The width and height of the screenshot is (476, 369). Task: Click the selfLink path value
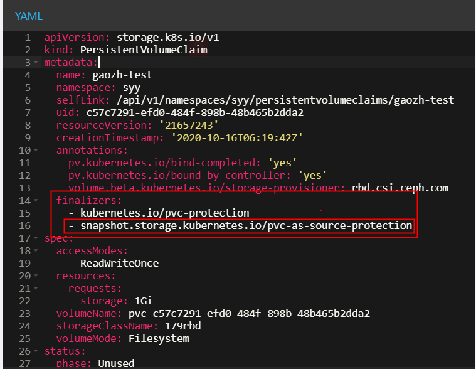tap(285, 100)
